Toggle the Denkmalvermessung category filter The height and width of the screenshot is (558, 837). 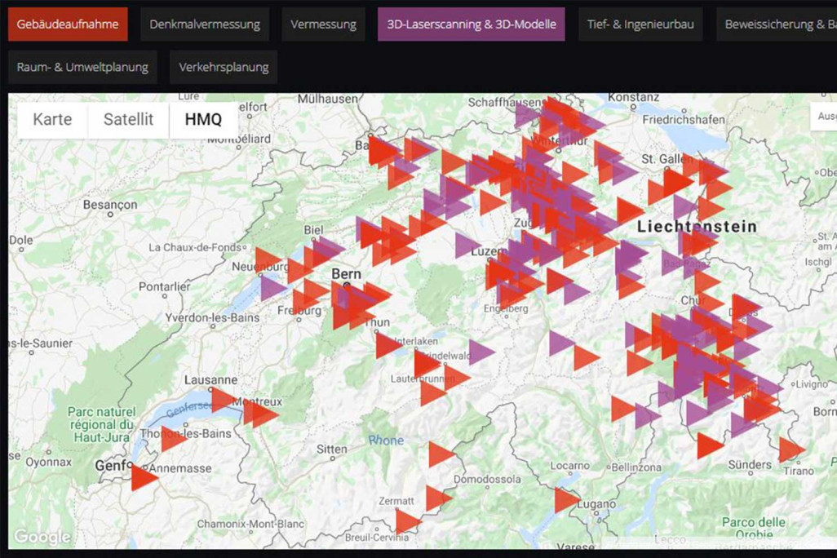(205, 24)
